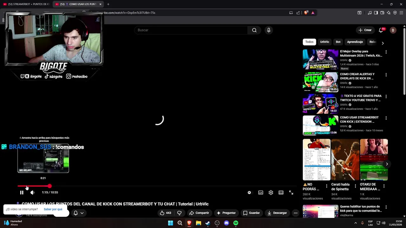Open a new browser tab
The height and width of the screenshot is (228, 406).
tap(108, 4)
